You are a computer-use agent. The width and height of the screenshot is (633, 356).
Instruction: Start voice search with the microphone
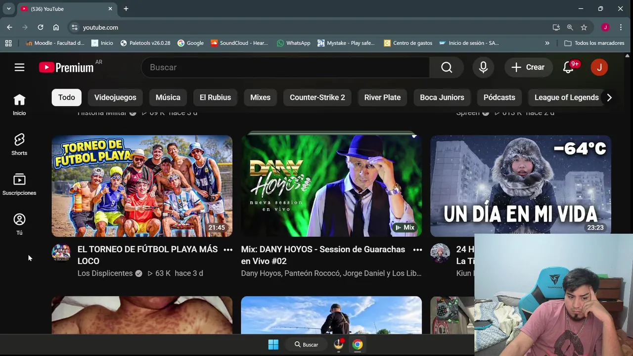click(483, 67)
